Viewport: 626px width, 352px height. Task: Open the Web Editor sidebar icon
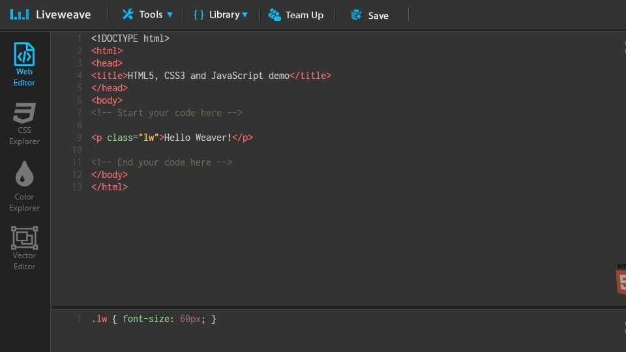pyautogui.click(x=24, y=55)
